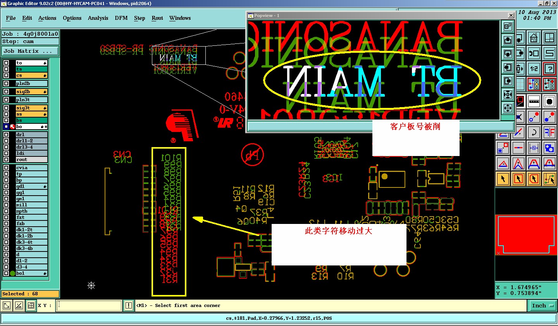Screen dimensions: 558x326
Task: Click the first diagonal coordinate mode icon
Action: point(7,305)
